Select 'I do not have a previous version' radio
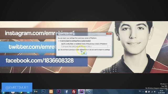The height and width of the screenshot is (94, 168). tap(59, 50)
